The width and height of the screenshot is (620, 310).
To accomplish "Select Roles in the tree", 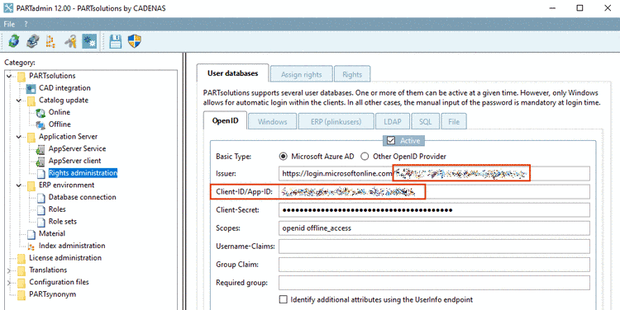I will (57, 209).
